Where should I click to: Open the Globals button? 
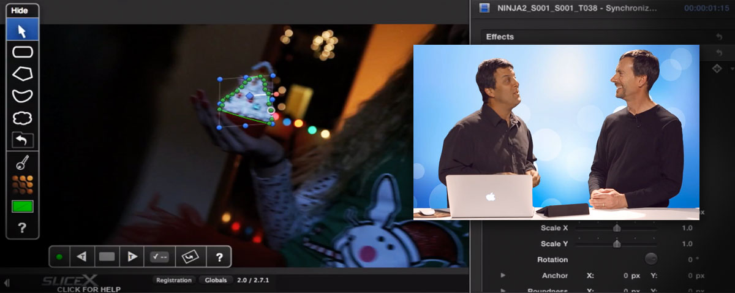pyautogui.click(x=214, y=280)
